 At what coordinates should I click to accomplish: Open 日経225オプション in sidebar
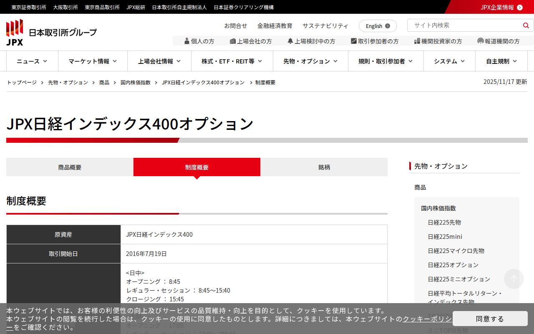click(453, 265)
